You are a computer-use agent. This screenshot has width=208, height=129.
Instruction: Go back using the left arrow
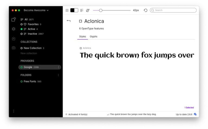pyautogui.click(x=69, y=21)
